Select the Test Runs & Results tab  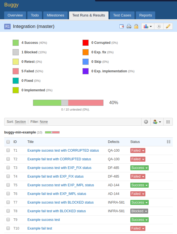[x=89, y=15]
